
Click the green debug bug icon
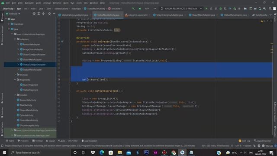(x=220, y=9)
